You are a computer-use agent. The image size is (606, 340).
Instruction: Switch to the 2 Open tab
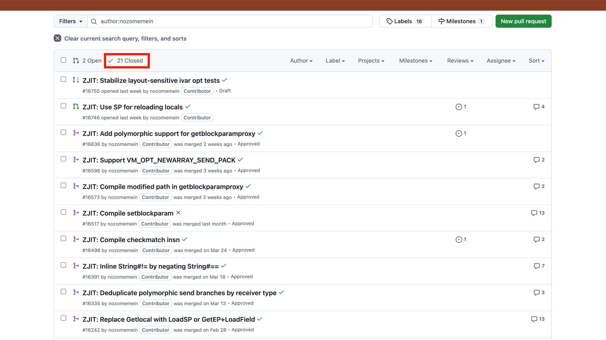click(x=87, y=61)
